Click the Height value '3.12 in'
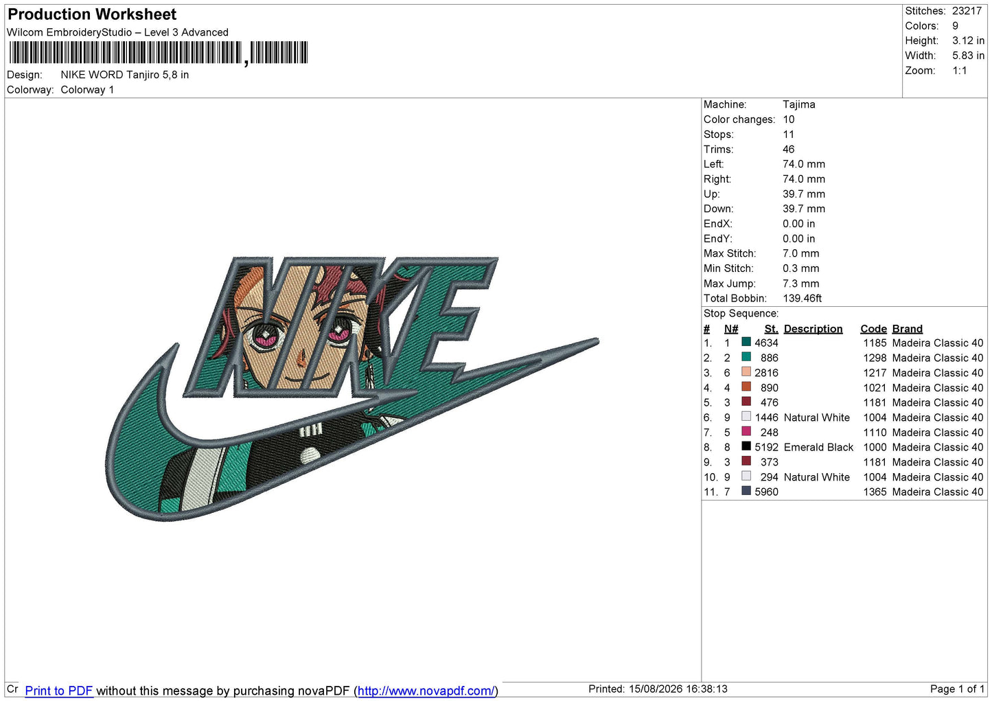 968,41
